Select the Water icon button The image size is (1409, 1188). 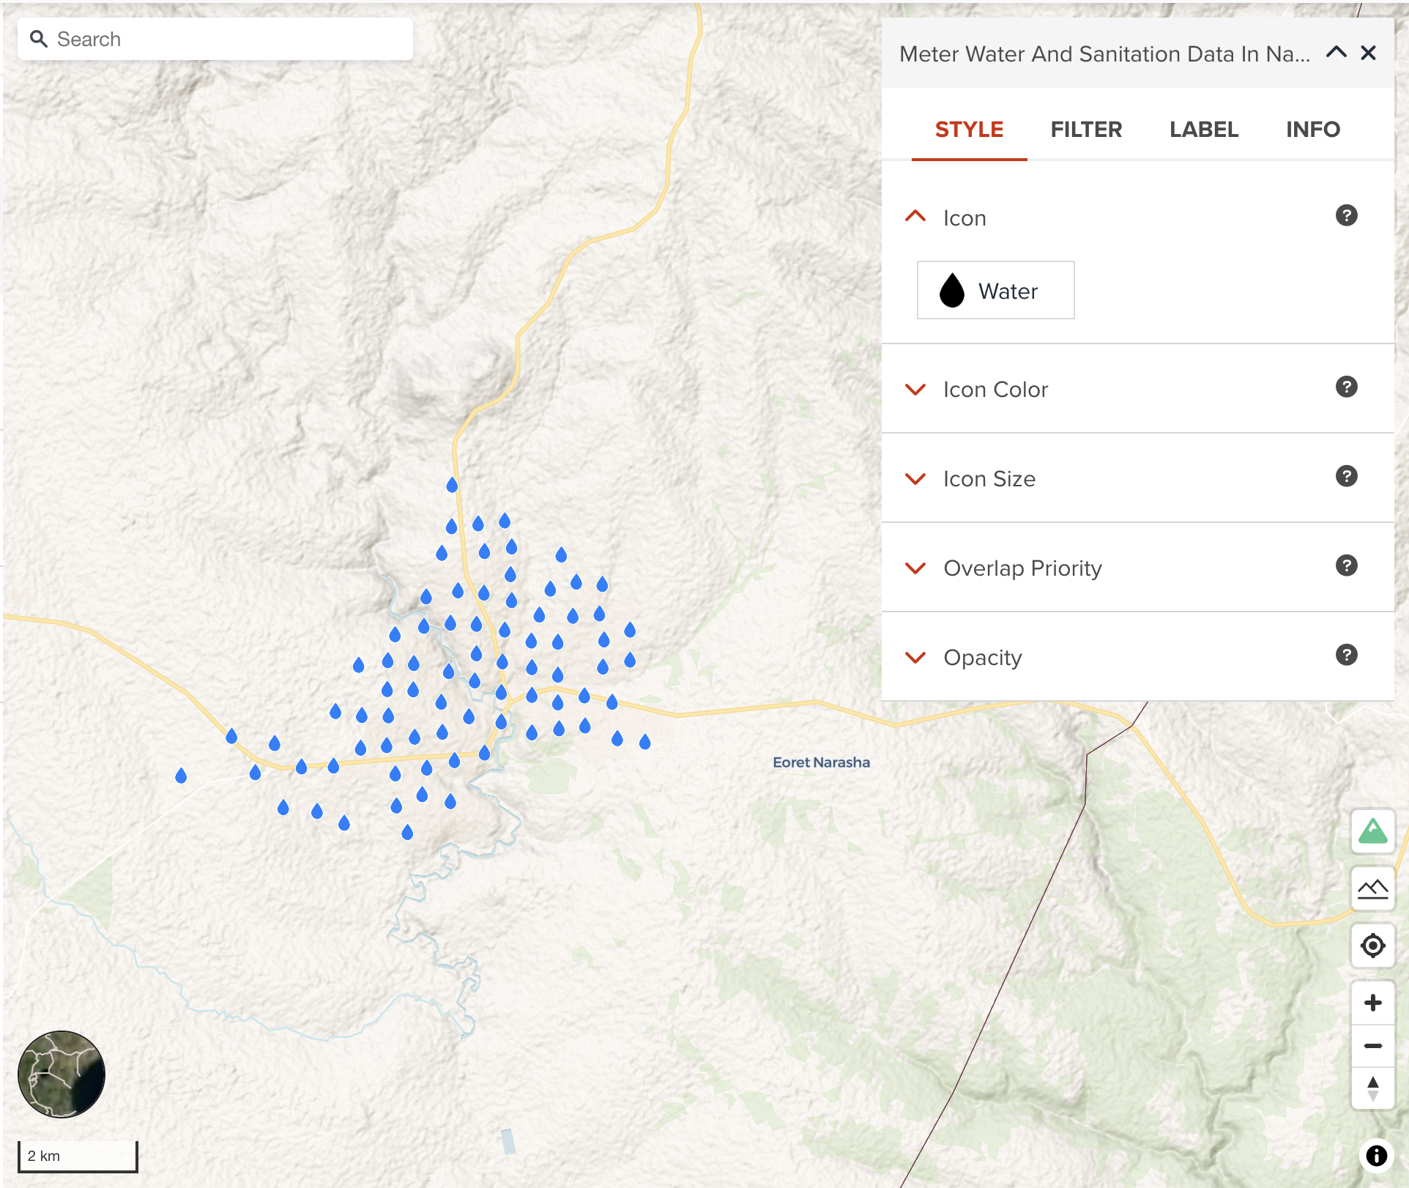pyautogui.click(x=993, y=291)
